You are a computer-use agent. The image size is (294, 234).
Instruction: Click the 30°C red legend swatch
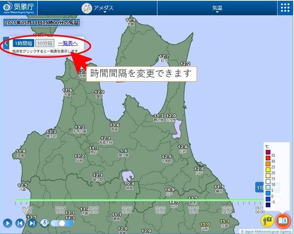(268, 158)
